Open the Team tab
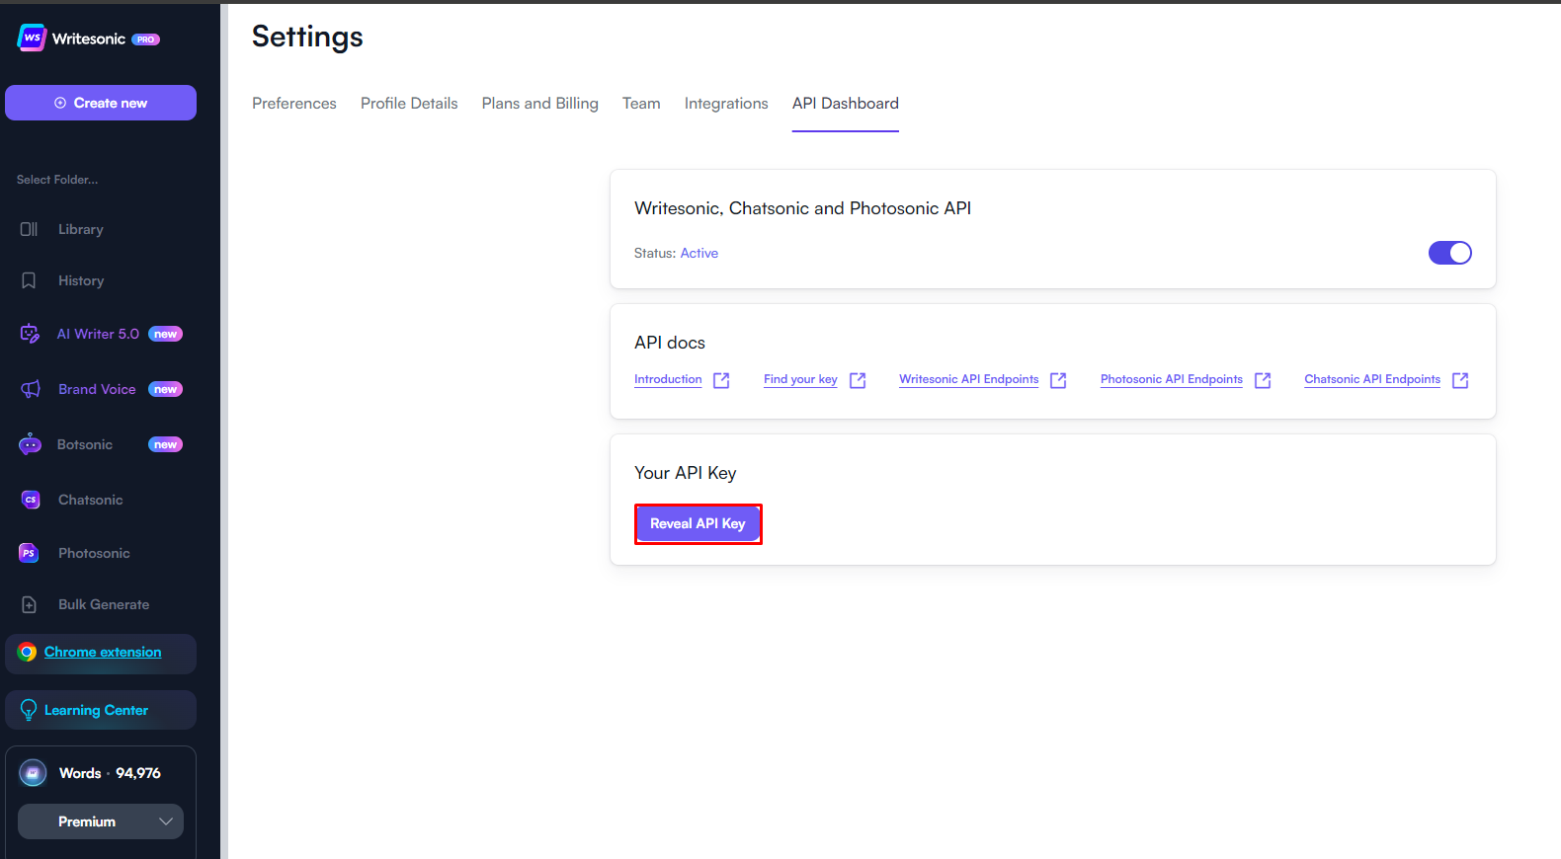This screenshot has width=1561, height=859. tap(641, 104)
